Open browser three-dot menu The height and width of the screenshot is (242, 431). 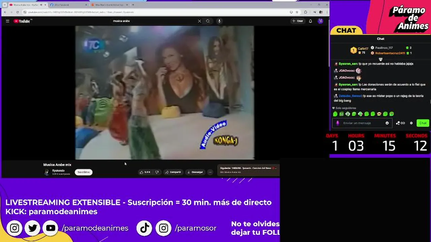tap(326, 12)
